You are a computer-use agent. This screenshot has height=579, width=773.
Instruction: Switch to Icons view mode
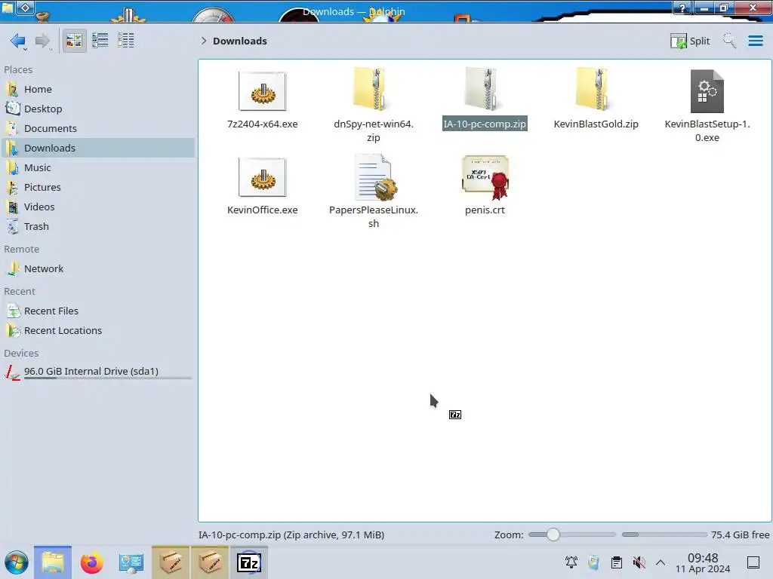(74, 41)
